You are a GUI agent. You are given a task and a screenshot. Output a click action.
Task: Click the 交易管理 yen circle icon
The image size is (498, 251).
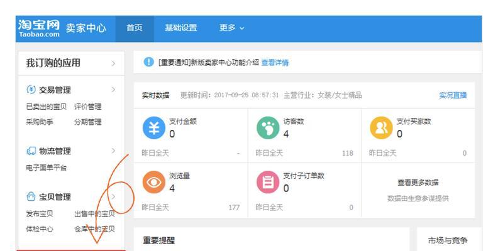pyautogui.click(x=31, y=90)
